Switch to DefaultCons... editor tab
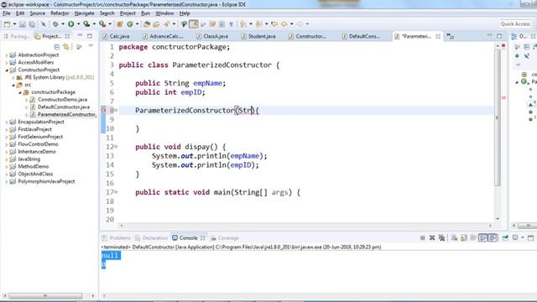This screenshot has height=302, width=537. coord(362,36)
